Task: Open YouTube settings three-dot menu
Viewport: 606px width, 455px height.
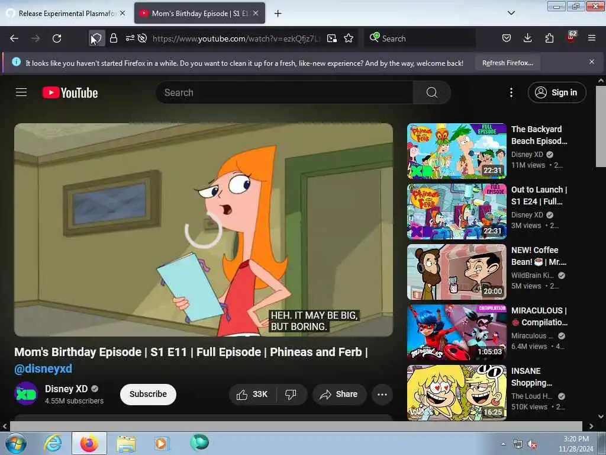Action: tap(511, 92)
